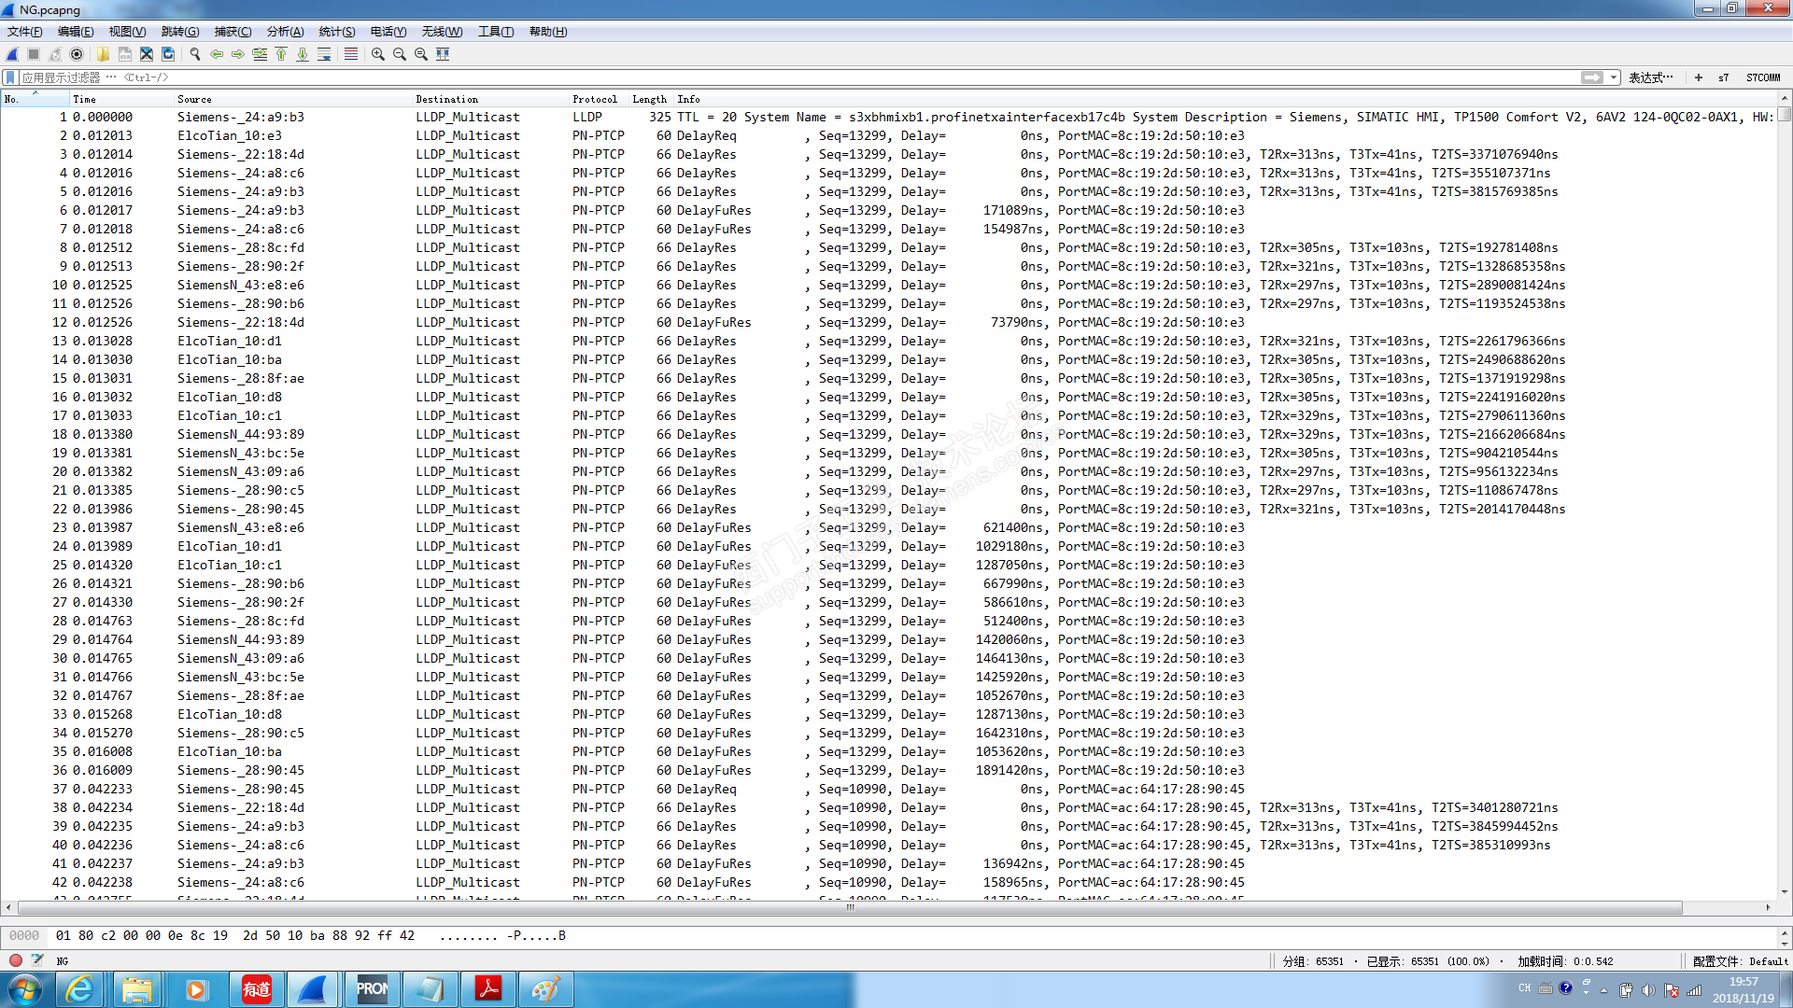Close the current capture file icon
Viewport: 1793px width, 1008px height.
point(147,54)
